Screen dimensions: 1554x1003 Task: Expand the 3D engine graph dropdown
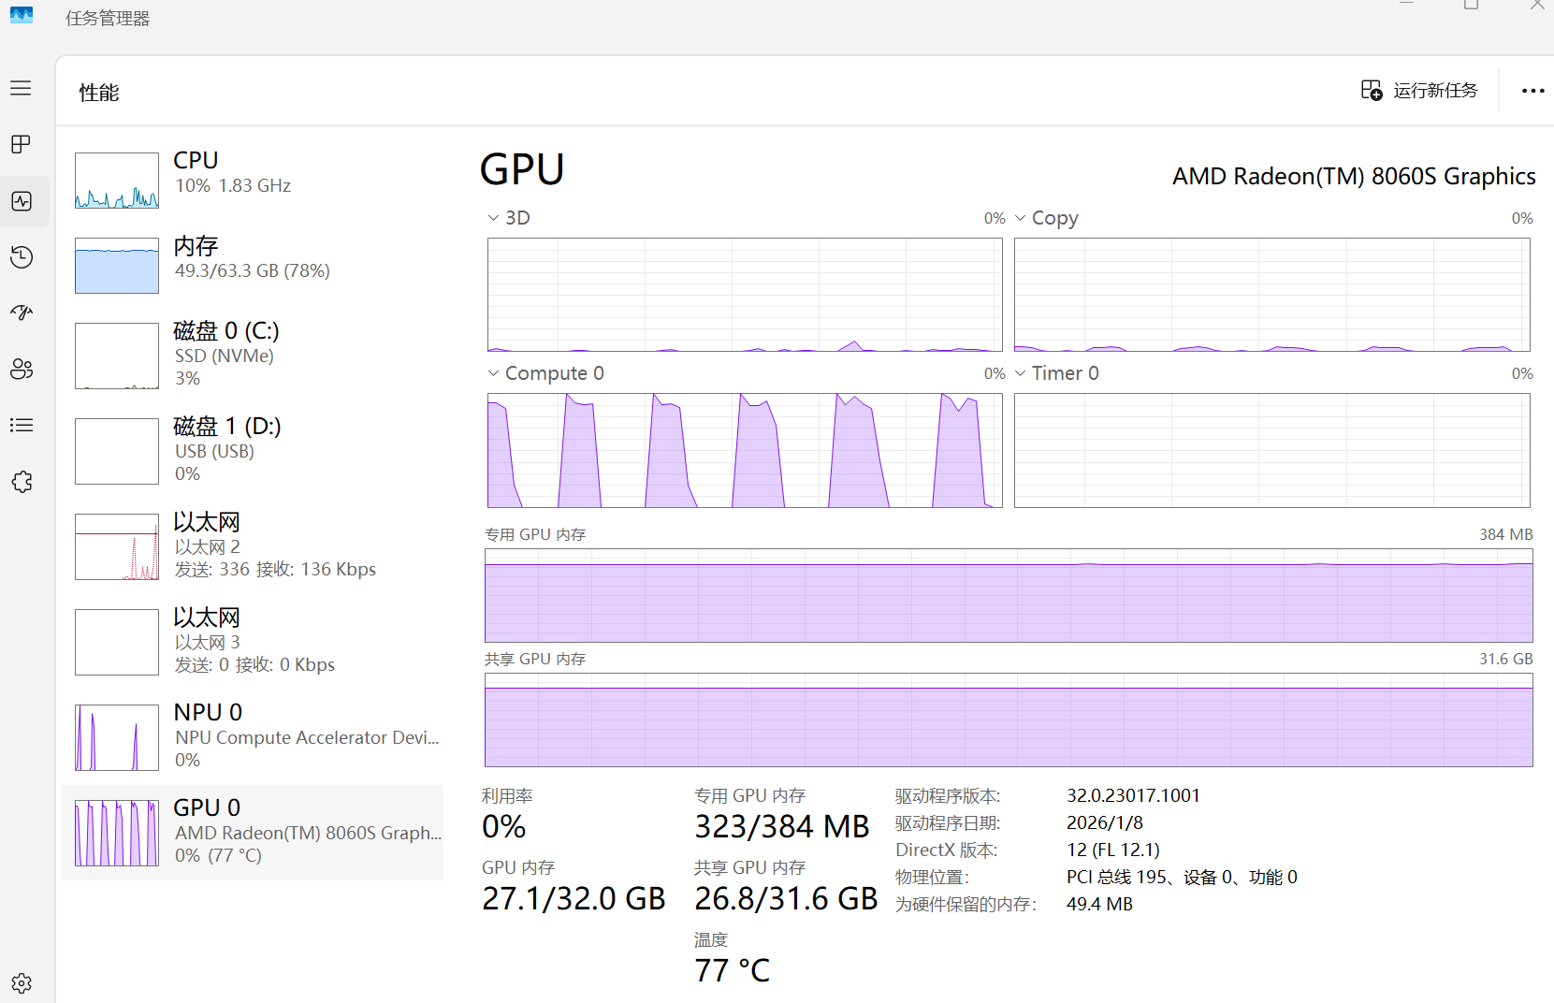pyautogui.click(x=494, y=218)
